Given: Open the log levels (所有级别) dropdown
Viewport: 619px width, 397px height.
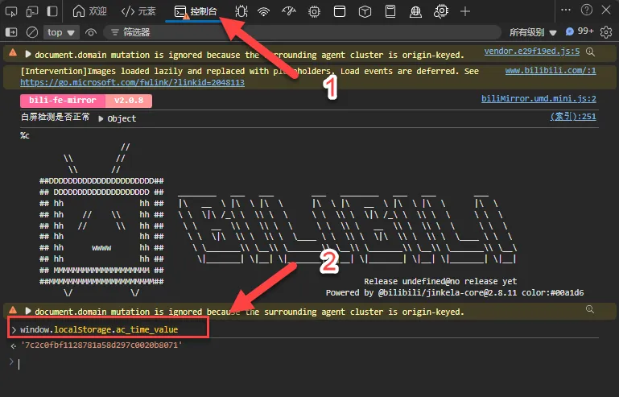Looking at the screenshot, I should click(x=533, y=32).
